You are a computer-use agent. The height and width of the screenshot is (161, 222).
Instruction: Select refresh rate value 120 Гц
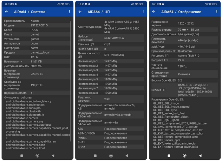[x=182, y=66]
